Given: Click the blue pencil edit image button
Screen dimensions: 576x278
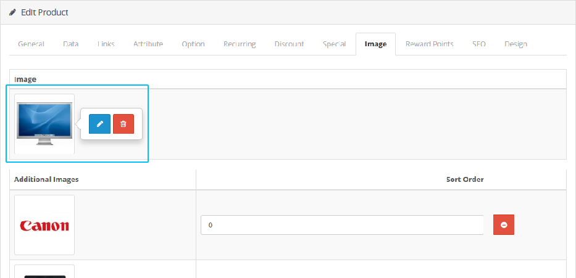Looking at the screenshot, I should coord(99,124).
